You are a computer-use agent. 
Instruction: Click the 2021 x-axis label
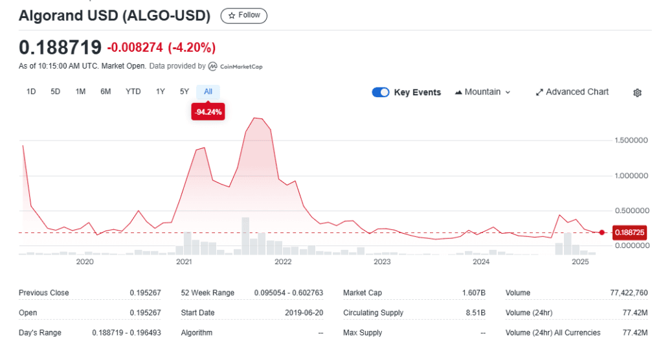184,262
